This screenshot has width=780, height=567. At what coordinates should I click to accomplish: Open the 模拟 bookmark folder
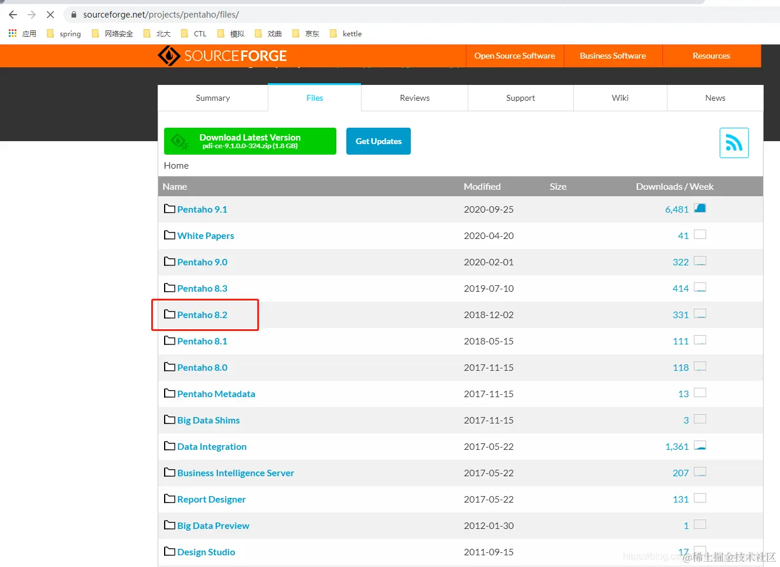[231, 33]
